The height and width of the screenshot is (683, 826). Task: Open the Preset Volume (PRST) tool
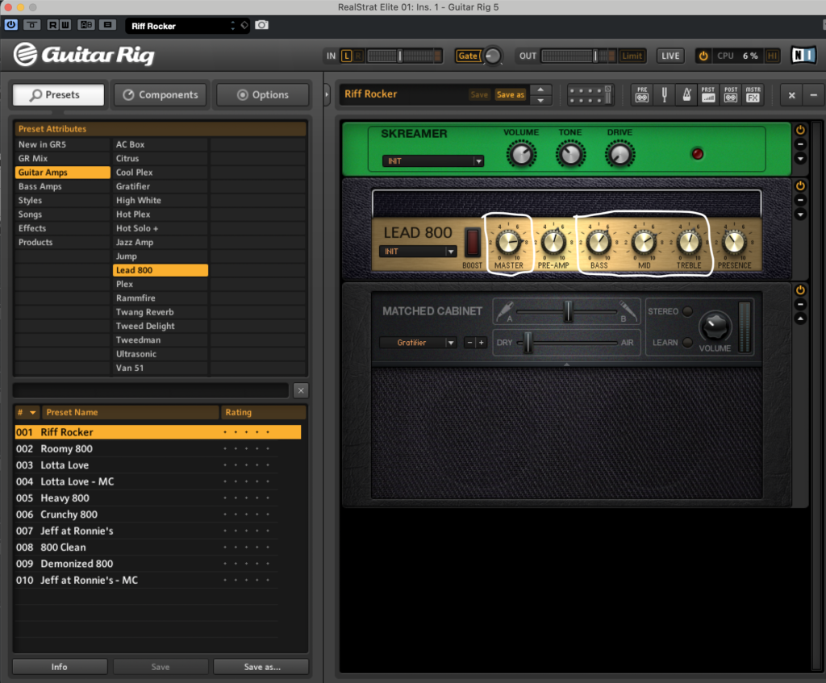708,94
